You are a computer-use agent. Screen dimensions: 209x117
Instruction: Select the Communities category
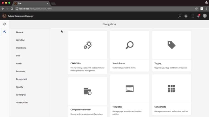22,103
